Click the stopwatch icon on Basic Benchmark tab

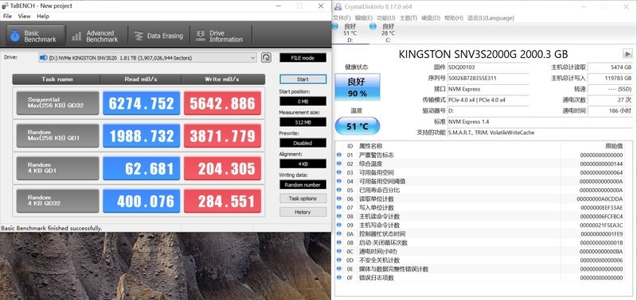pyautogui.click(x=15, y=36)
